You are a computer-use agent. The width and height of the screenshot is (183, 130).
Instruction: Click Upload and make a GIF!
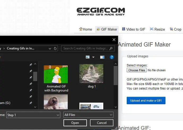point(146,100)
